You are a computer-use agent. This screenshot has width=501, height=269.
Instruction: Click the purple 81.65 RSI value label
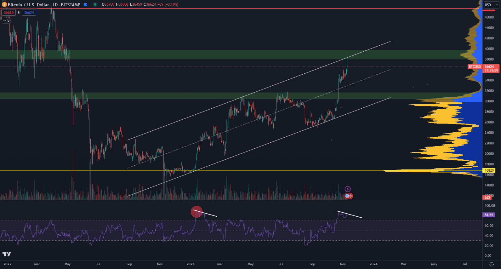489,215
